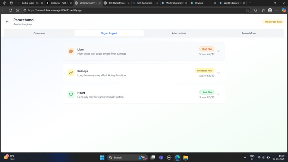Click the site info lock icon
288x162 pixels.
[x=25, y=10]
